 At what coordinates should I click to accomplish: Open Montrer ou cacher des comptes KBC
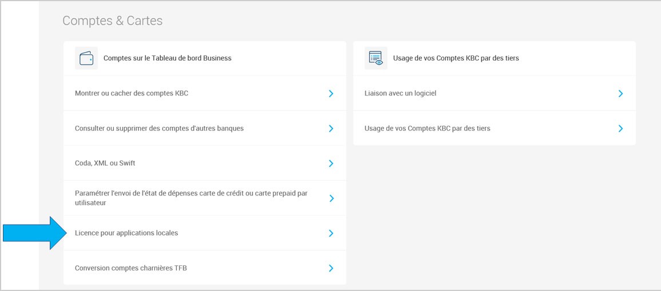[205, 94]
